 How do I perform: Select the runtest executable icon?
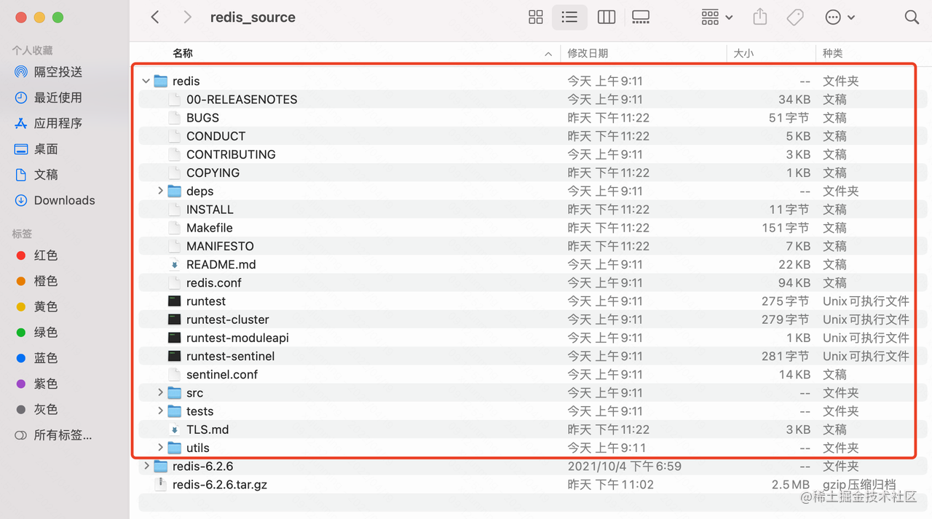(x=174, y=301)
